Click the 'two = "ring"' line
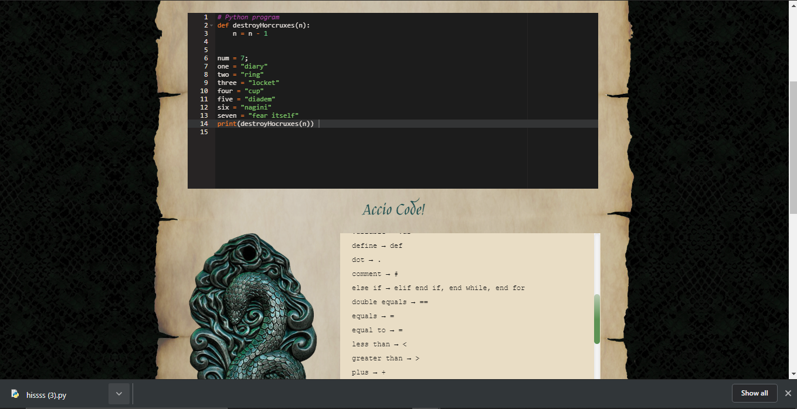Image resolution: width=797 pixels, height=409 pixels. click(240, 74)
